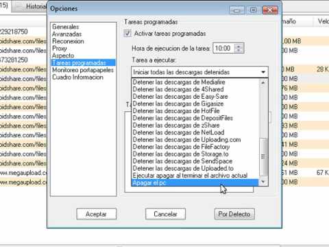Click the 28 K speed value

[x=323, y=69]
